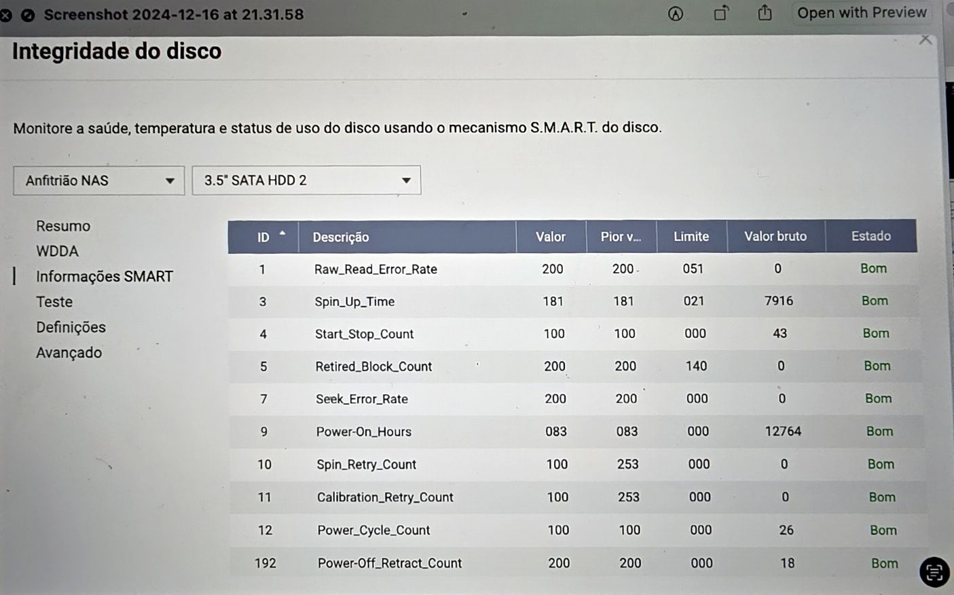Open the WDDA section
The height and width of the screenshot is (595, 954).
[x=57, y=251]
